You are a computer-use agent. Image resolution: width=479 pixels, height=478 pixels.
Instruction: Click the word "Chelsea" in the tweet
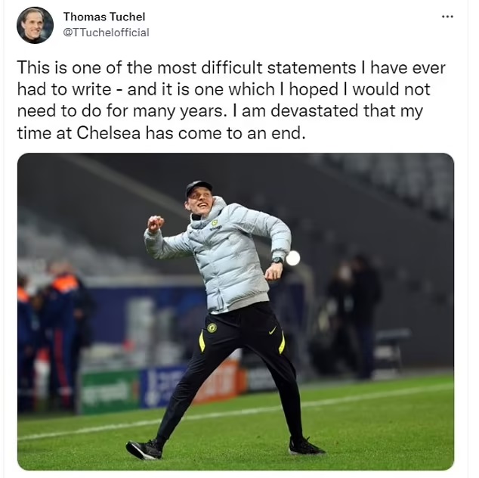[x=109, y=133]
